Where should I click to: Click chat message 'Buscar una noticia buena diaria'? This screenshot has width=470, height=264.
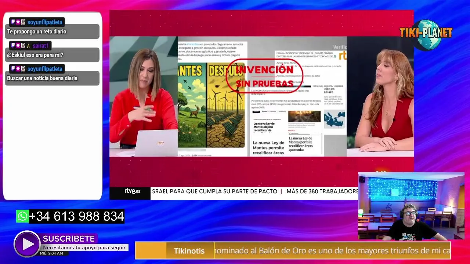point(42,78)
